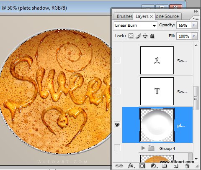The width and height of the screenshot is (201, 170).
Task: Click the document title plate shadow, RGB/8
Action: (43, 8)
